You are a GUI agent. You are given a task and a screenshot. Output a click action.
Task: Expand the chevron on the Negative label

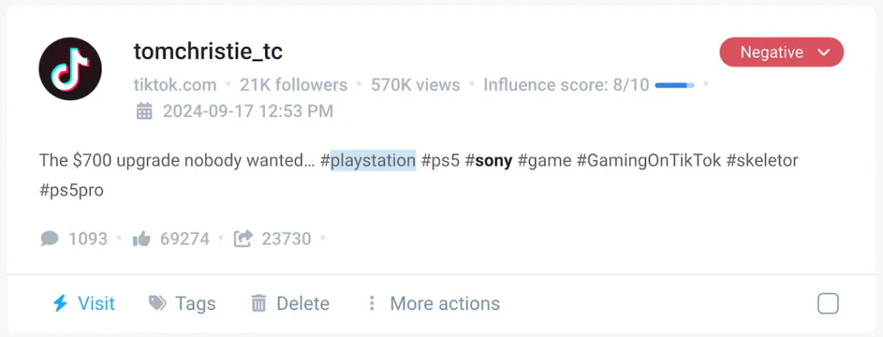click(824, 53)
